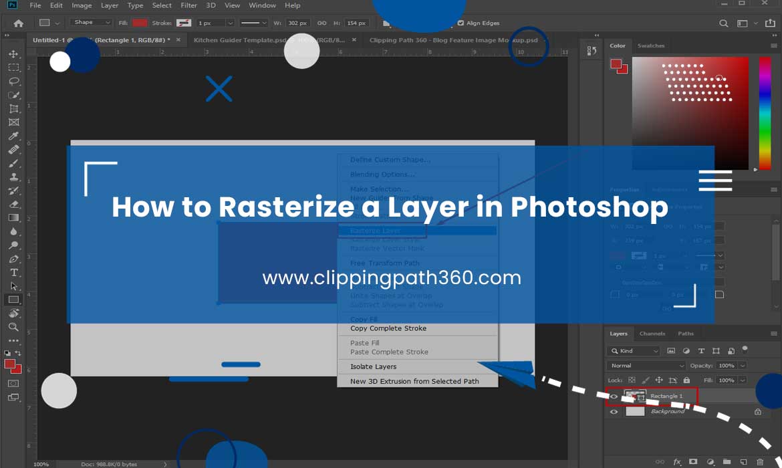Open the File menu

tap(35, 5)
